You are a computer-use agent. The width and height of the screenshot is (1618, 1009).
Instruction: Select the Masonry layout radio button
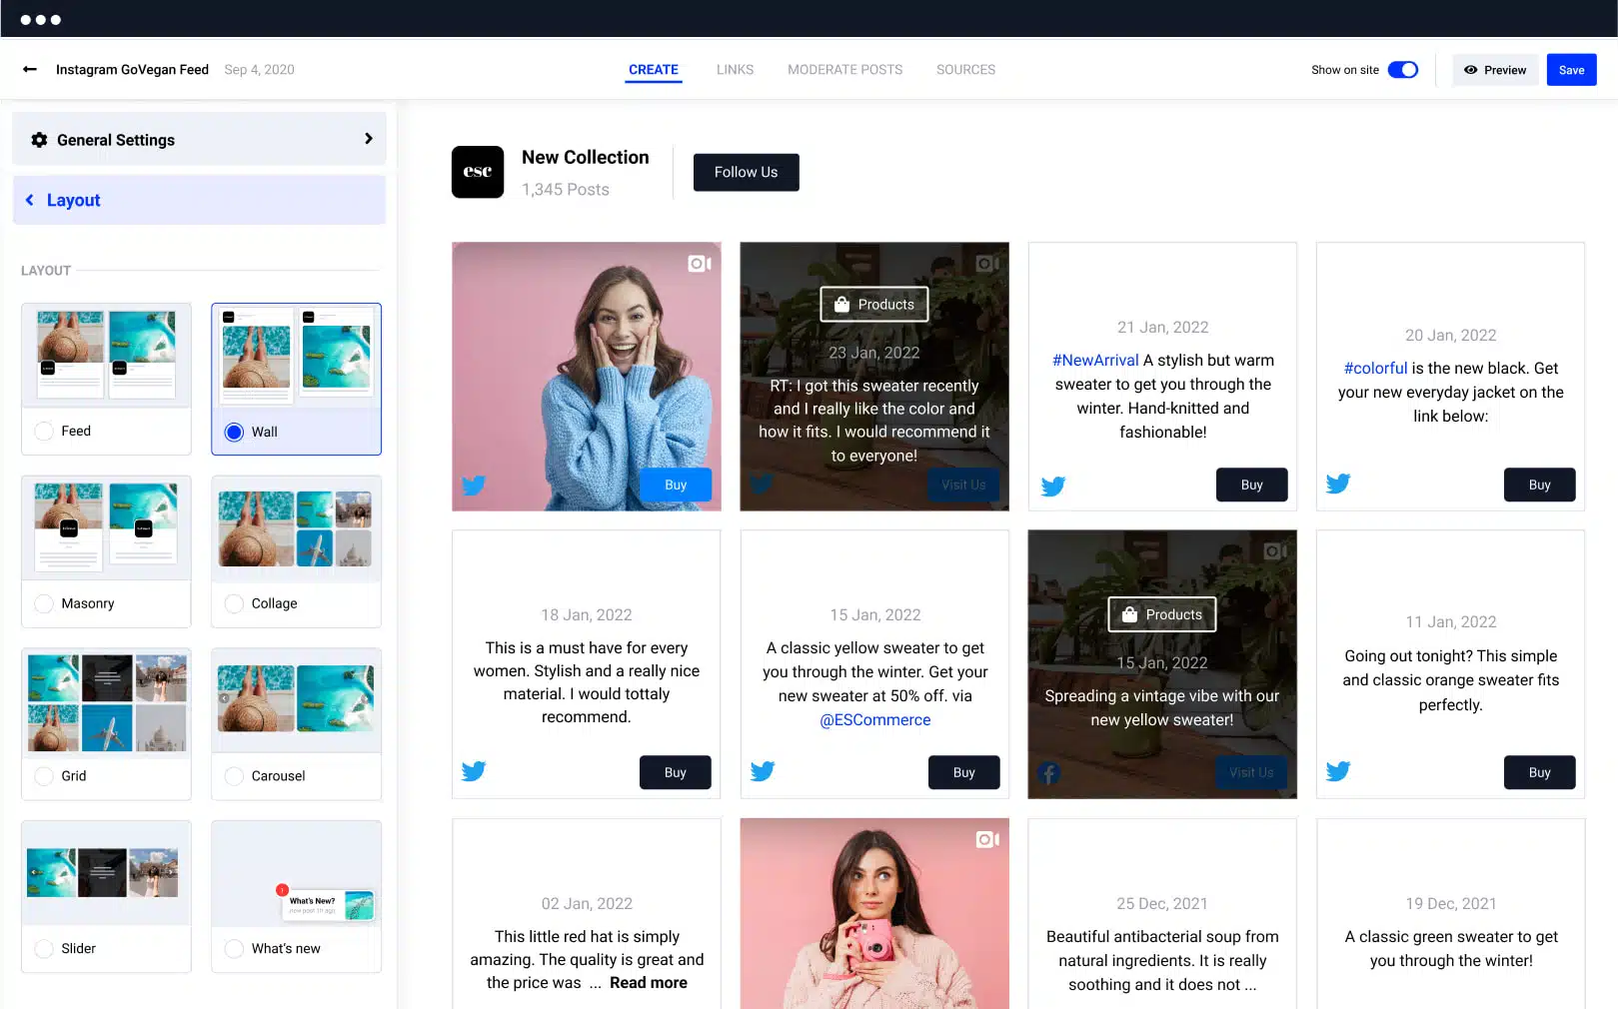pos(44,603)
